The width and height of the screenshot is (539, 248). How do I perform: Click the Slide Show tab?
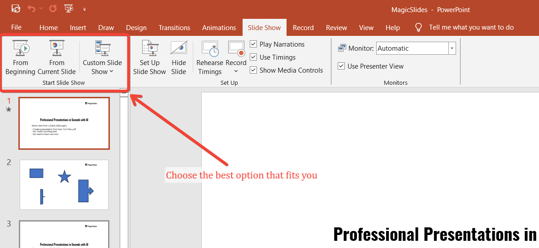[x=265, y=27]
